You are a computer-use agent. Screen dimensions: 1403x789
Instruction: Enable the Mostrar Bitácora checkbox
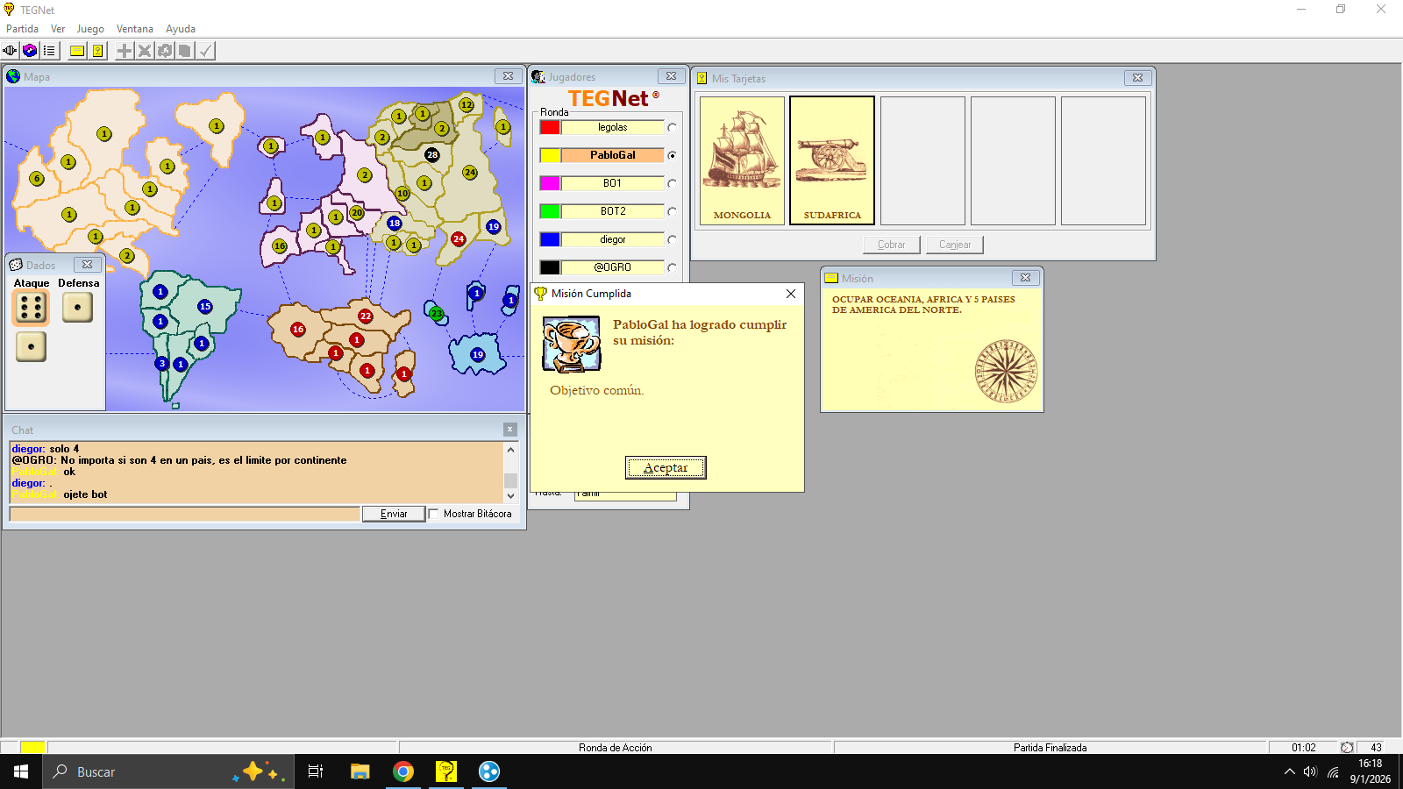click(x=434, y=515)
